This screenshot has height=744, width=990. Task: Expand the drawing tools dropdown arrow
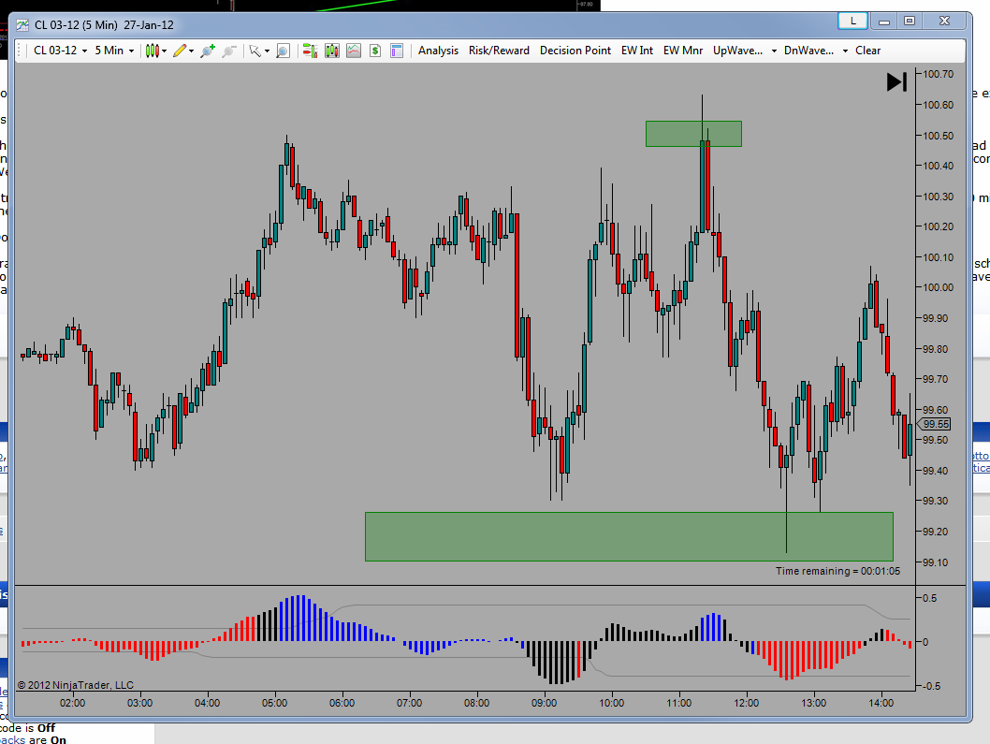click(191, 51)
